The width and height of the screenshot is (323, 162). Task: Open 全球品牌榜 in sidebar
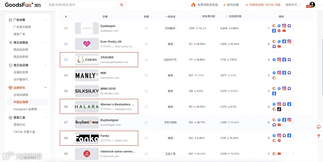(21, 95)
